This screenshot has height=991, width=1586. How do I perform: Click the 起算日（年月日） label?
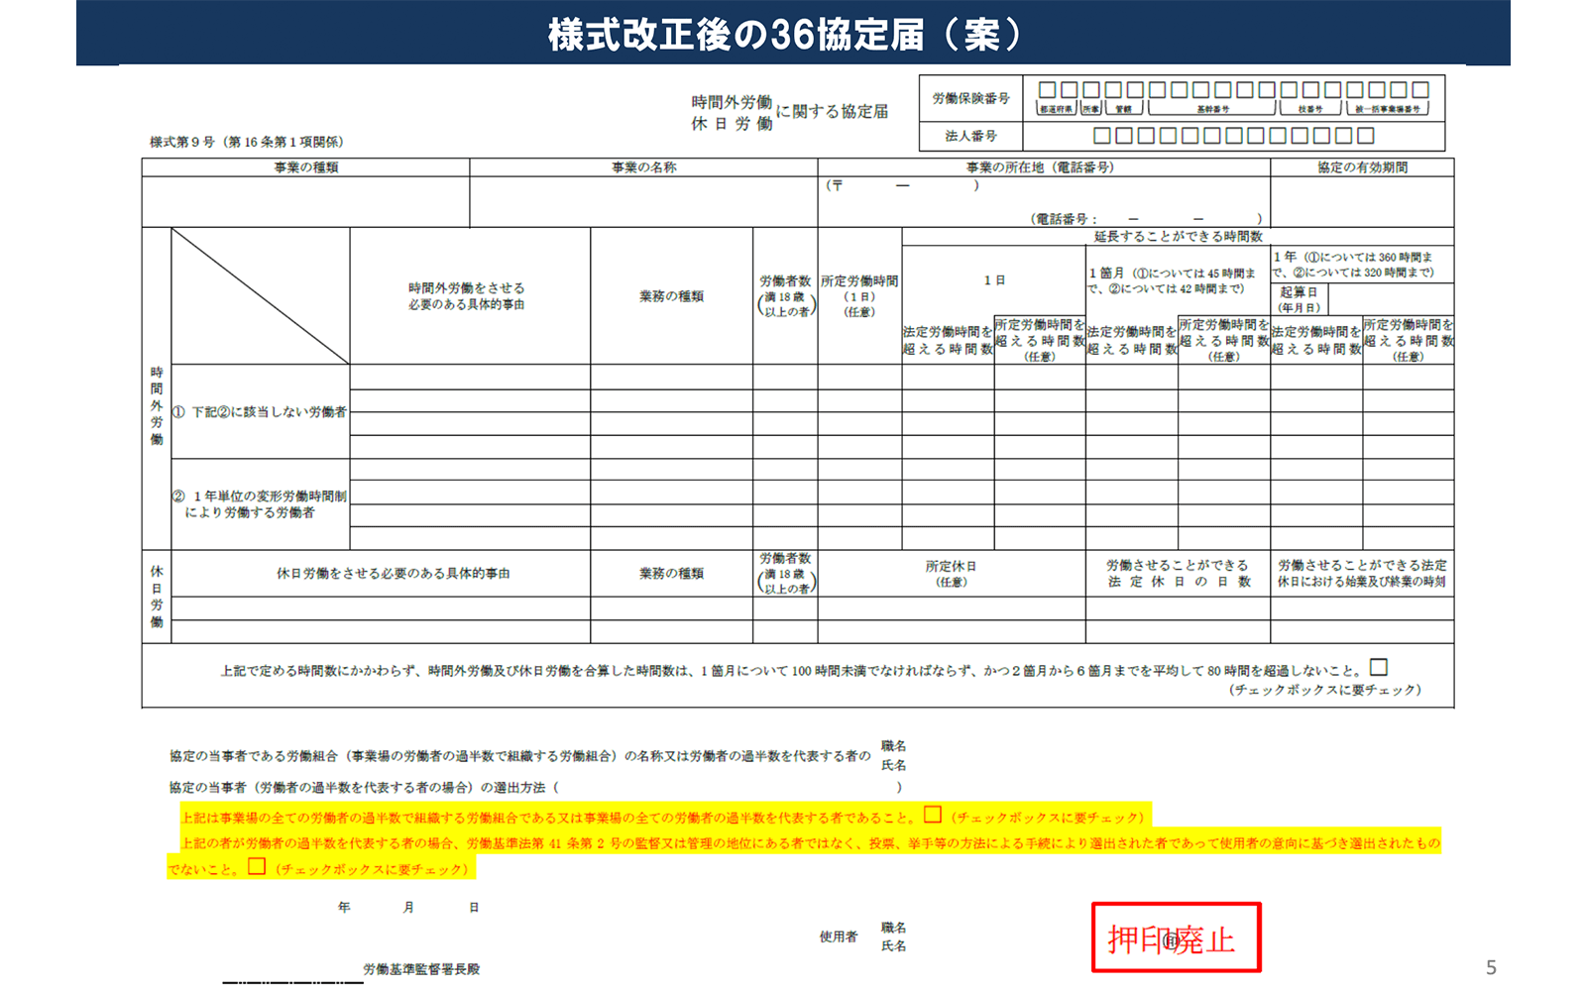tap(1299, 299)
